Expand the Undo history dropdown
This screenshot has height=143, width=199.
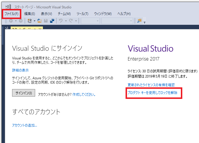pos(66,21)
